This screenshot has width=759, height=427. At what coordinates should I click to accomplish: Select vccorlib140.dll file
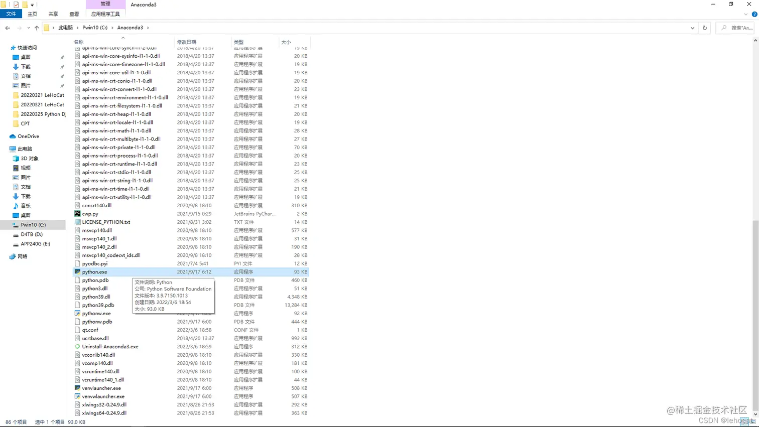[x=98, y=355]
